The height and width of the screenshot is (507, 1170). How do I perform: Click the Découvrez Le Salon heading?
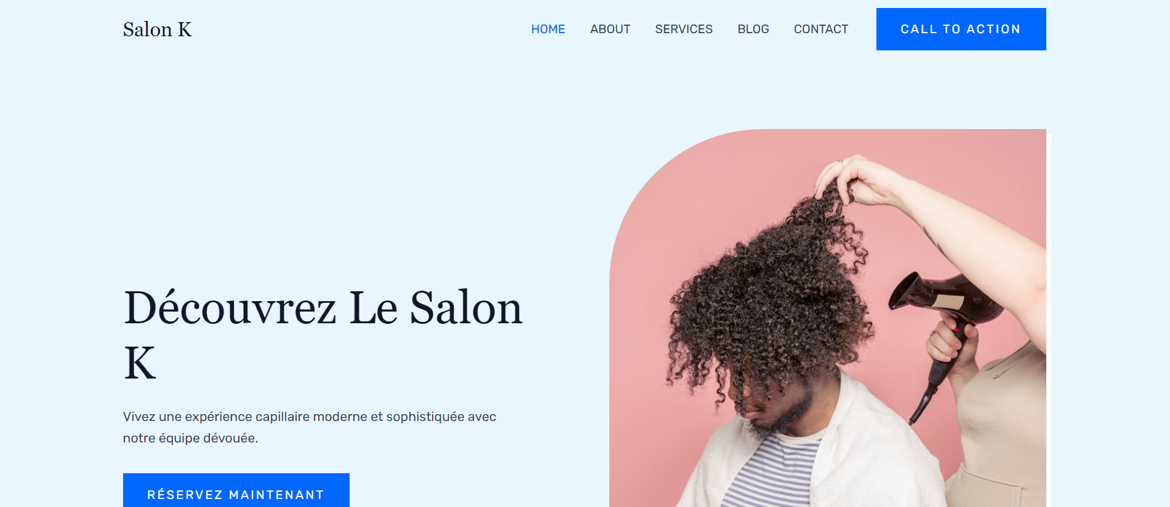(323, 307)
